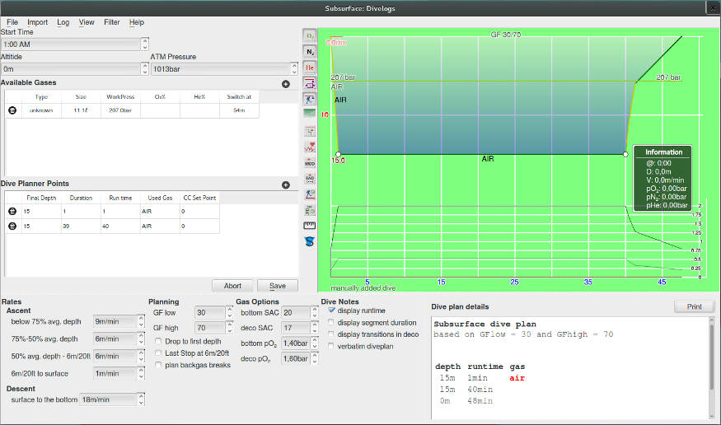Toggle the N₂ partial pressure graph icon
The width and height of the screenshot is (721, 425).
(311, 51)
